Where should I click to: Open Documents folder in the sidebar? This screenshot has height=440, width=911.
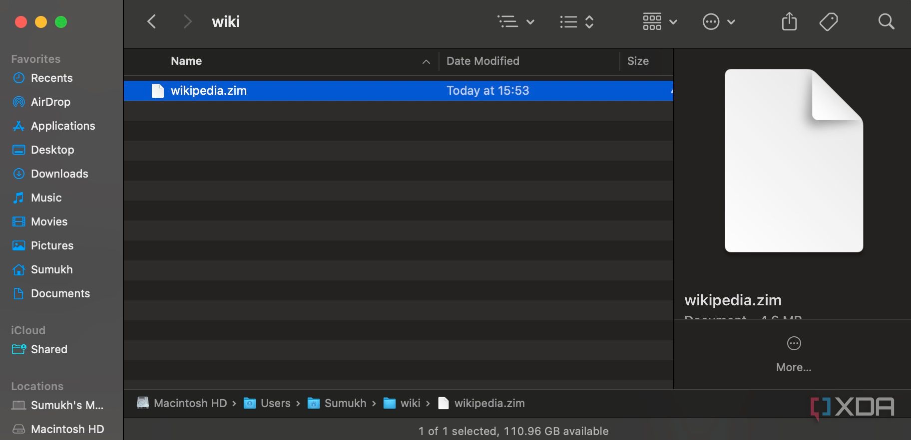coord(60,293)
